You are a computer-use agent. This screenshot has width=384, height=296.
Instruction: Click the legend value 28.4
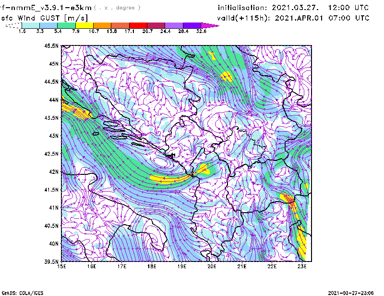click(183, 31)
